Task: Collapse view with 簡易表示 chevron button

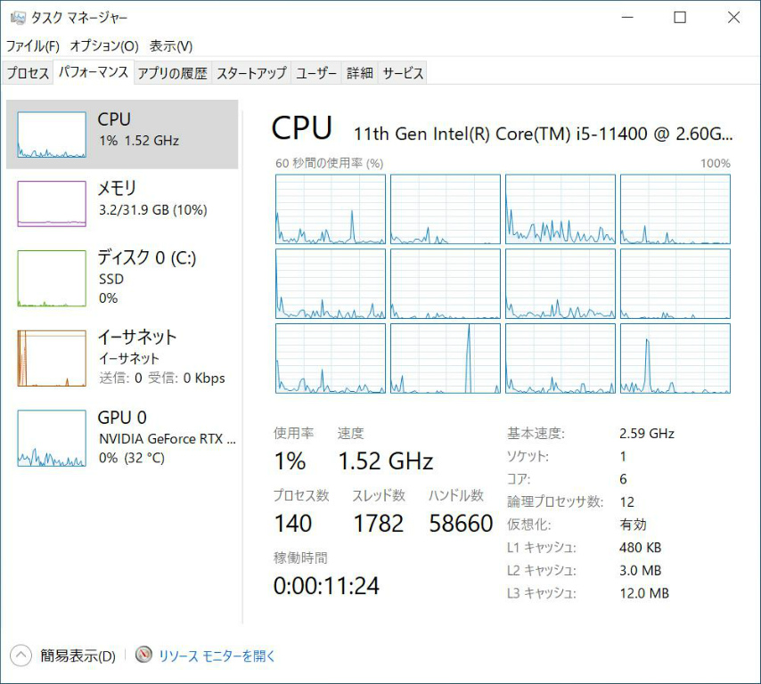Action: pos(20,655)
